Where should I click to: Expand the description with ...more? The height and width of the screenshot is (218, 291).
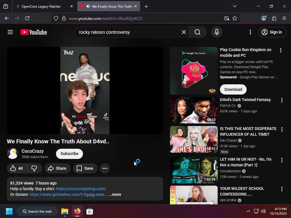point(115,194)
